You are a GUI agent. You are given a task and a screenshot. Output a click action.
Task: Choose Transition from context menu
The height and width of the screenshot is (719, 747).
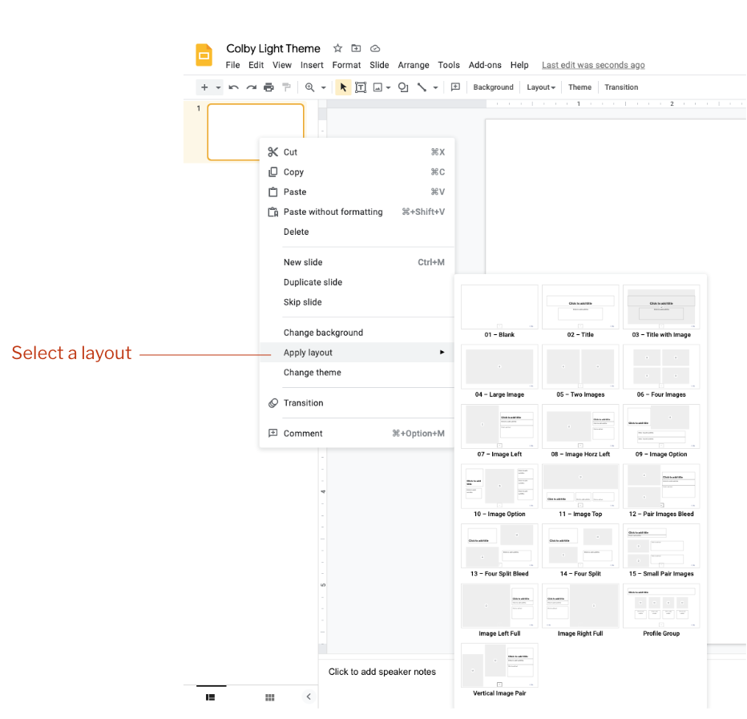click(x=357, y=403)
